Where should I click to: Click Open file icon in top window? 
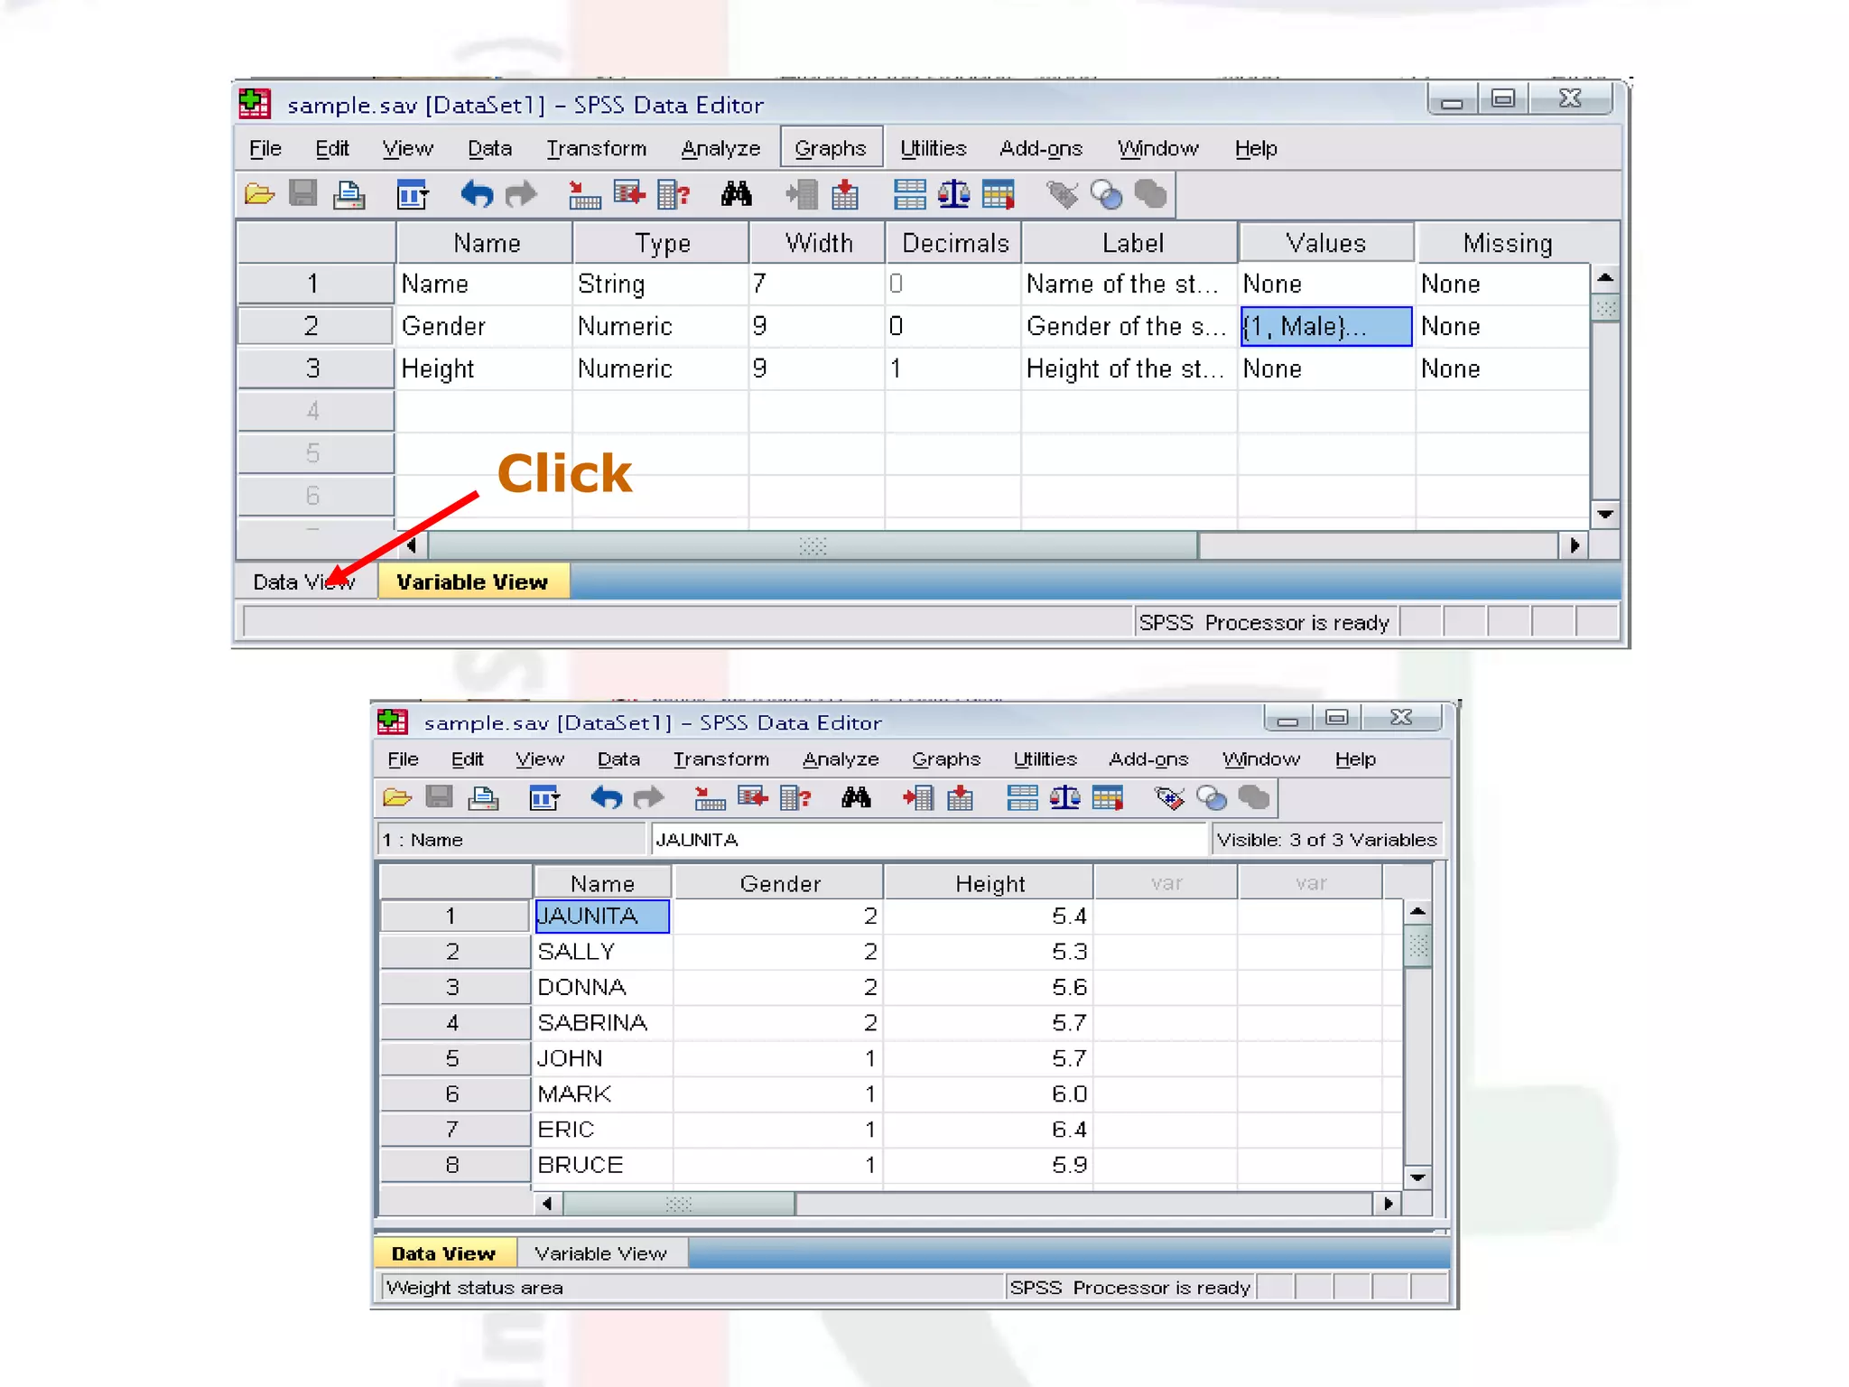click(x=259, y=194)
